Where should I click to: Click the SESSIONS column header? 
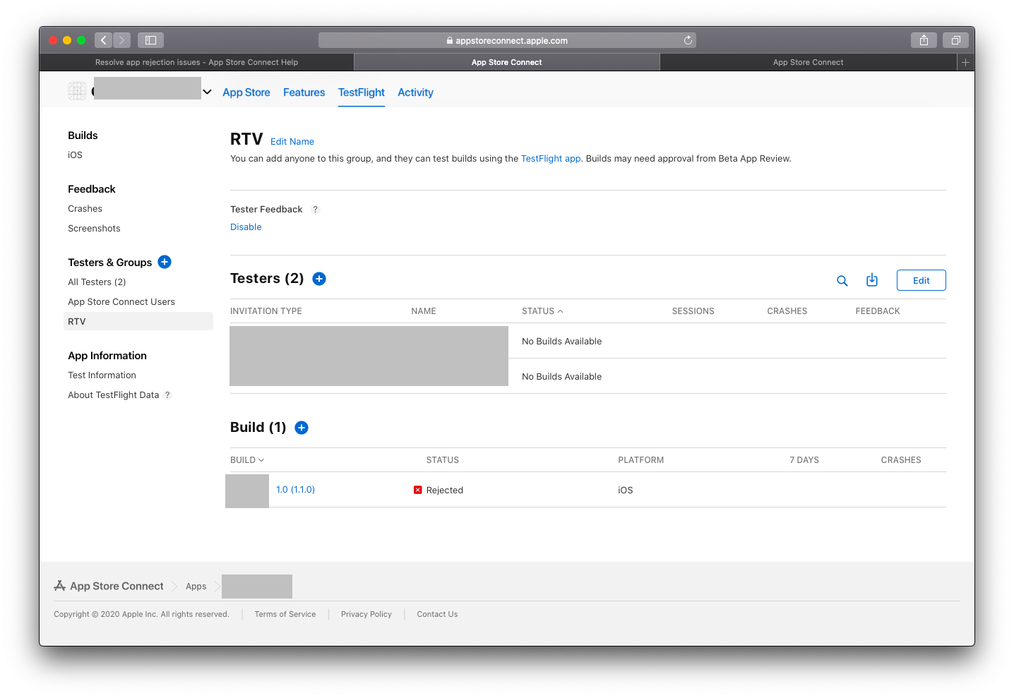(693, 311)
